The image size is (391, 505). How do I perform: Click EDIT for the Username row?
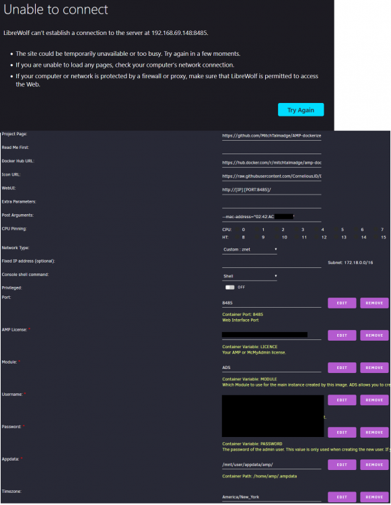(x=342, y=400)
